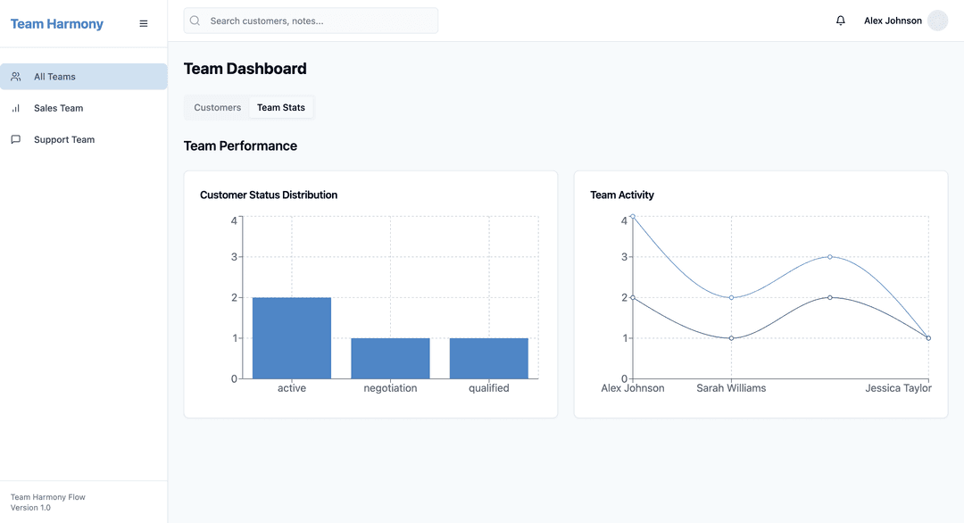
Task: Click the All Teams people icon
Action: 16,77
